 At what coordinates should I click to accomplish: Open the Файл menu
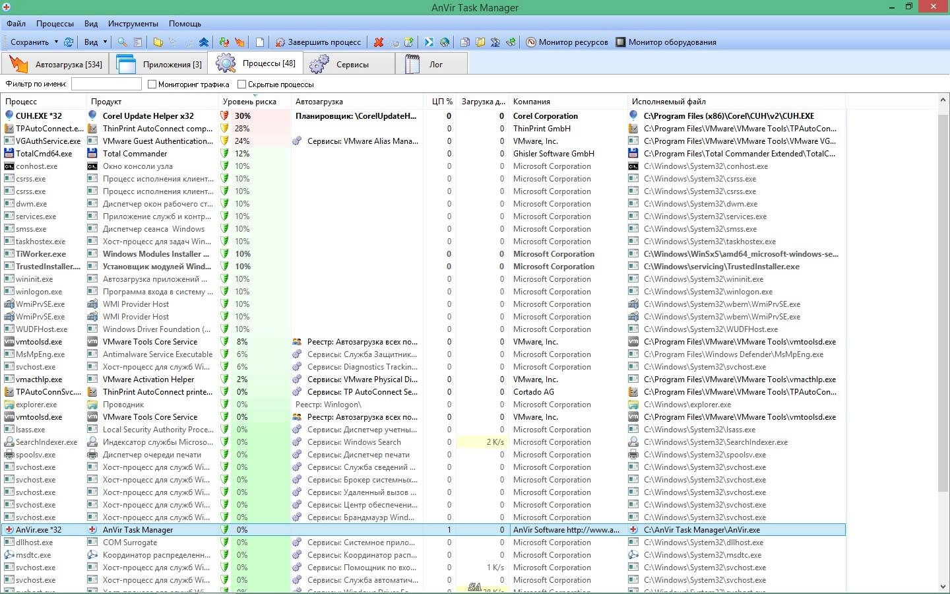16,23
